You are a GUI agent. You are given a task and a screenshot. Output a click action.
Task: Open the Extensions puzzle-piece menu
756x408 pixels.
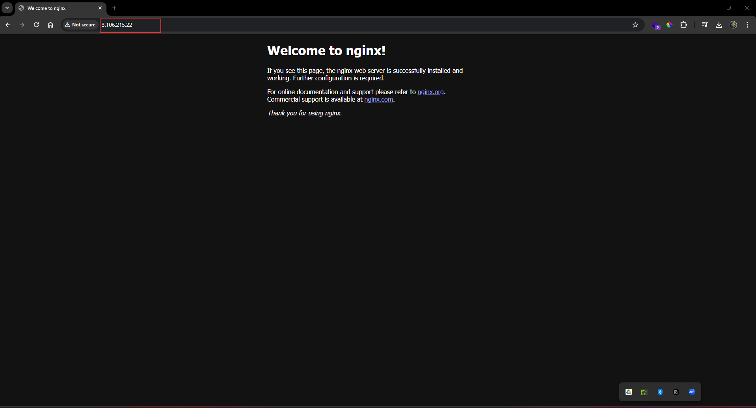click(x=683, y=25)
